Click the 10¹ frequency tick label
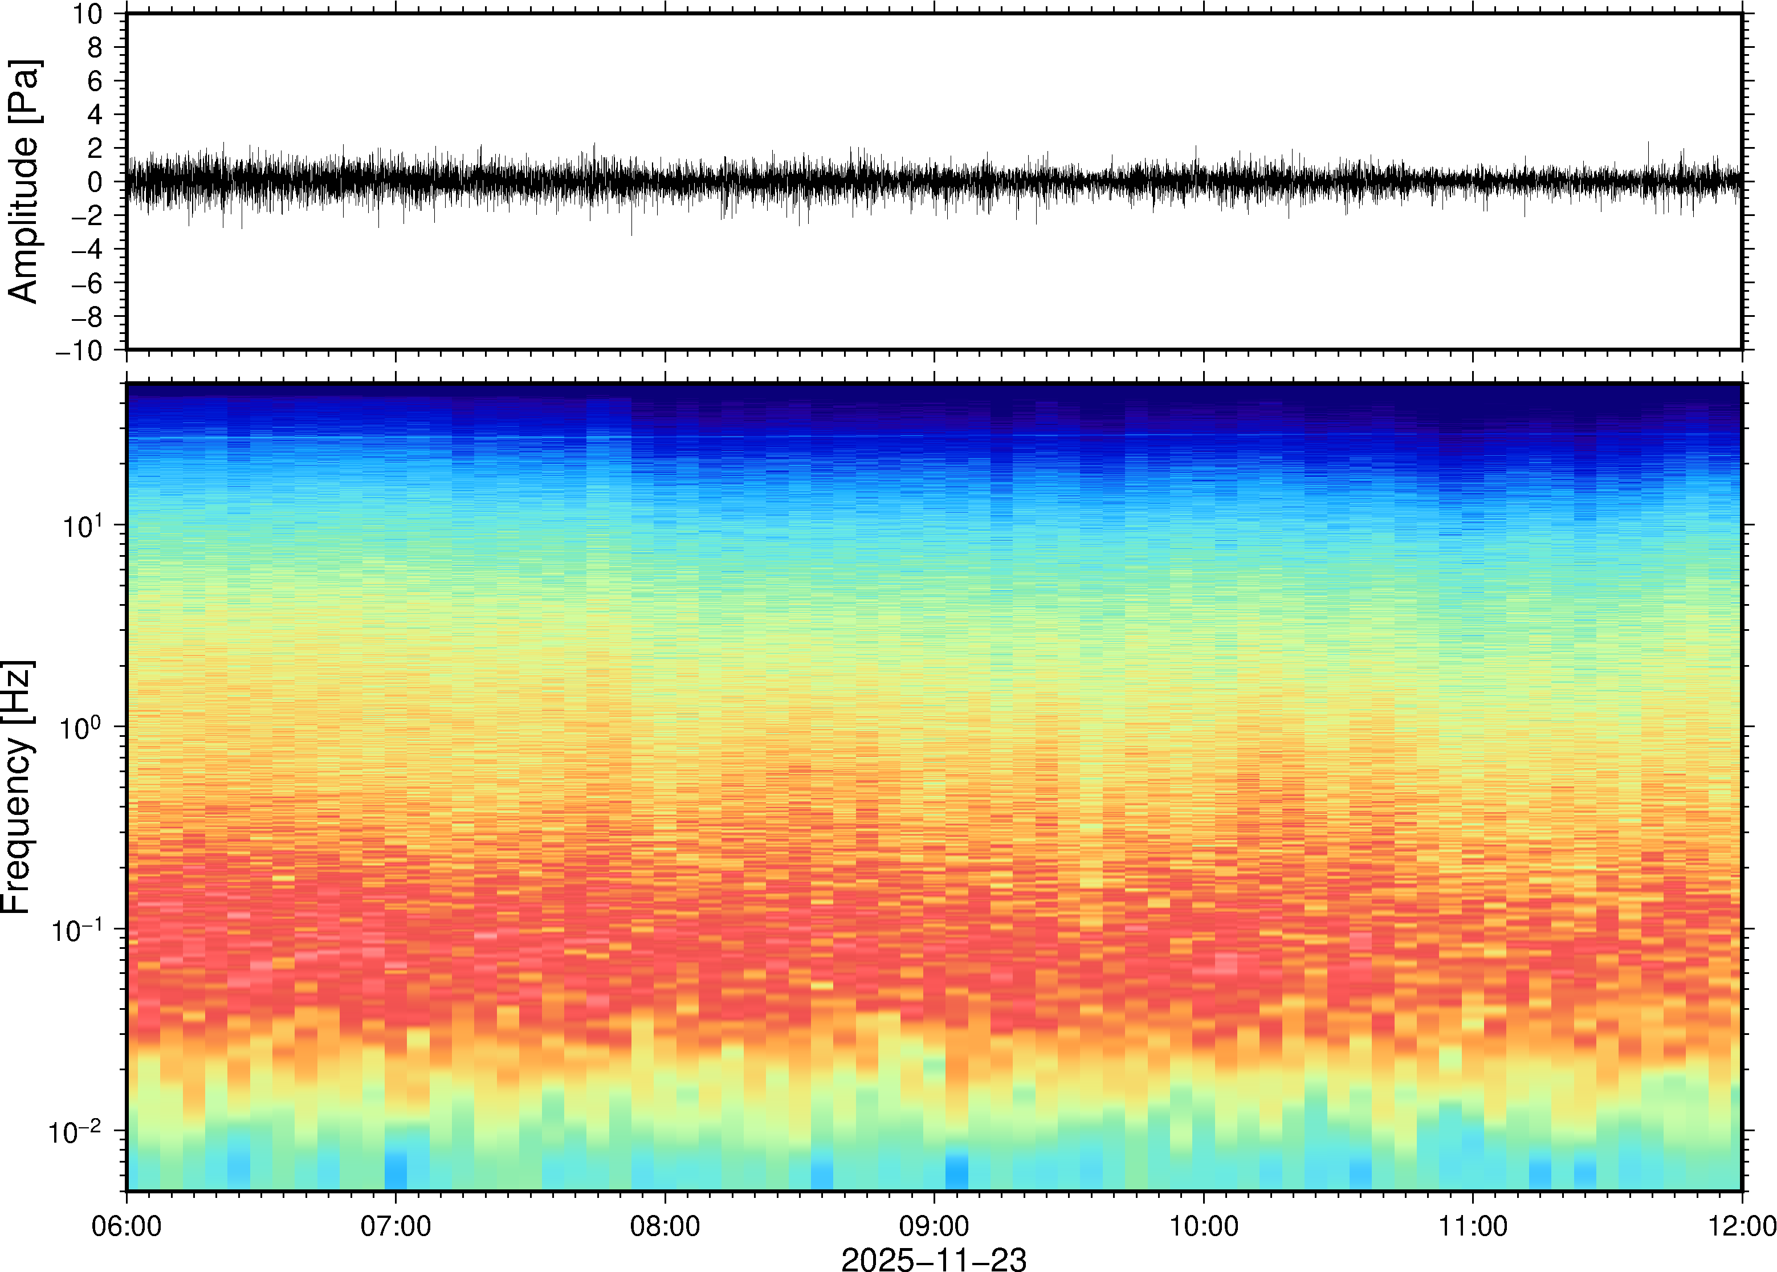The image size is (1777, 1272). (x=82, y=525)
